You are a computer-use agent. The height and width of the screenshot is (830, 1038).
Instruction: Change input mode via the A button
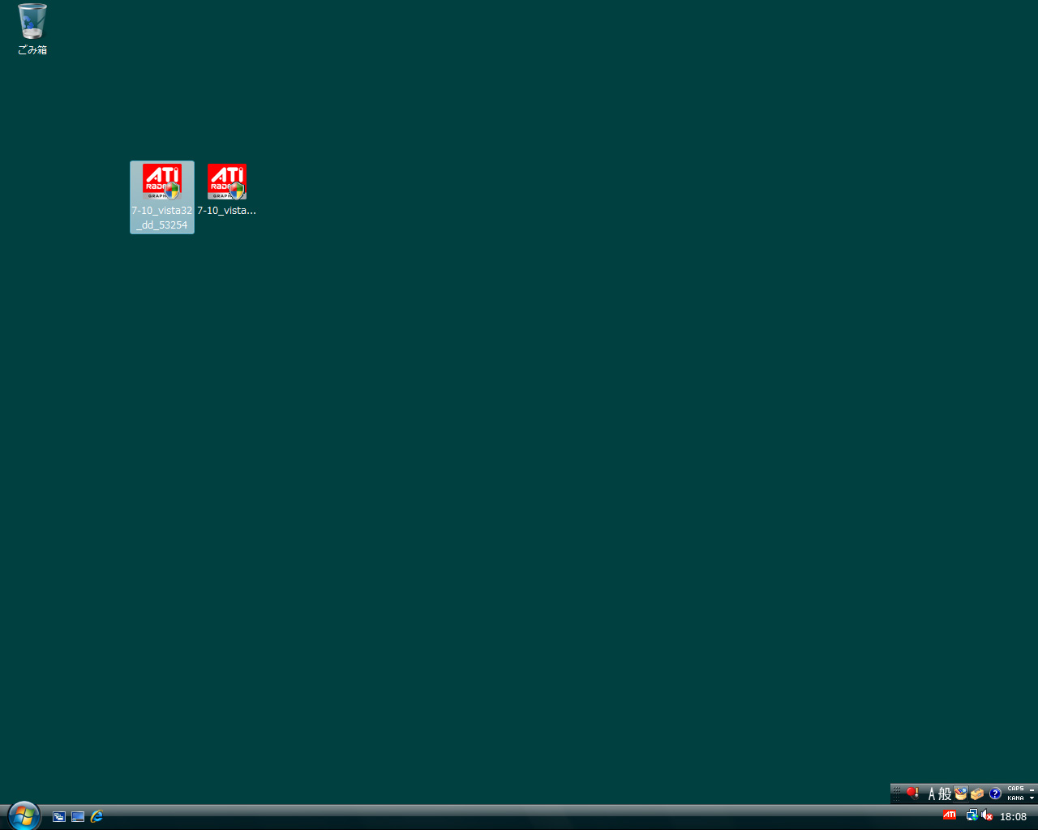pos(932,794)
